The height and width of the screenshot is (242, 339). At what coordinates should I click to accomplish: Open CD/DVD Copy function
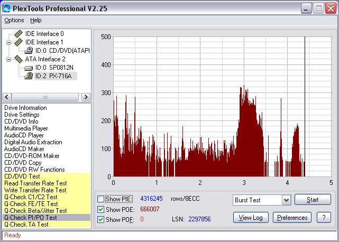[23, 163]
